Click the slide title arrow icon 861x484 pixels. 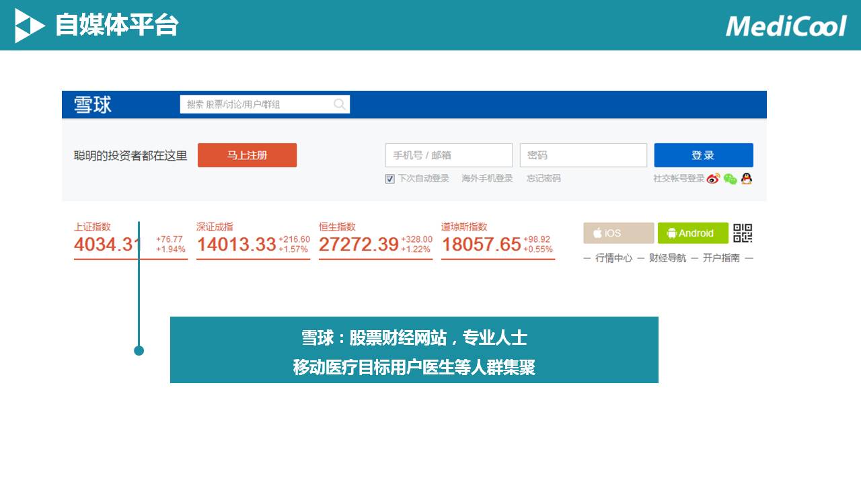(29, 26)
